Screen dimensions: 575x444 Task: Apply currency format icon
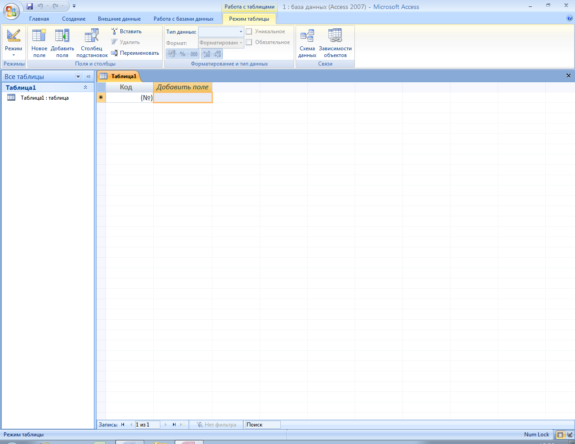(x=172, y=54)
